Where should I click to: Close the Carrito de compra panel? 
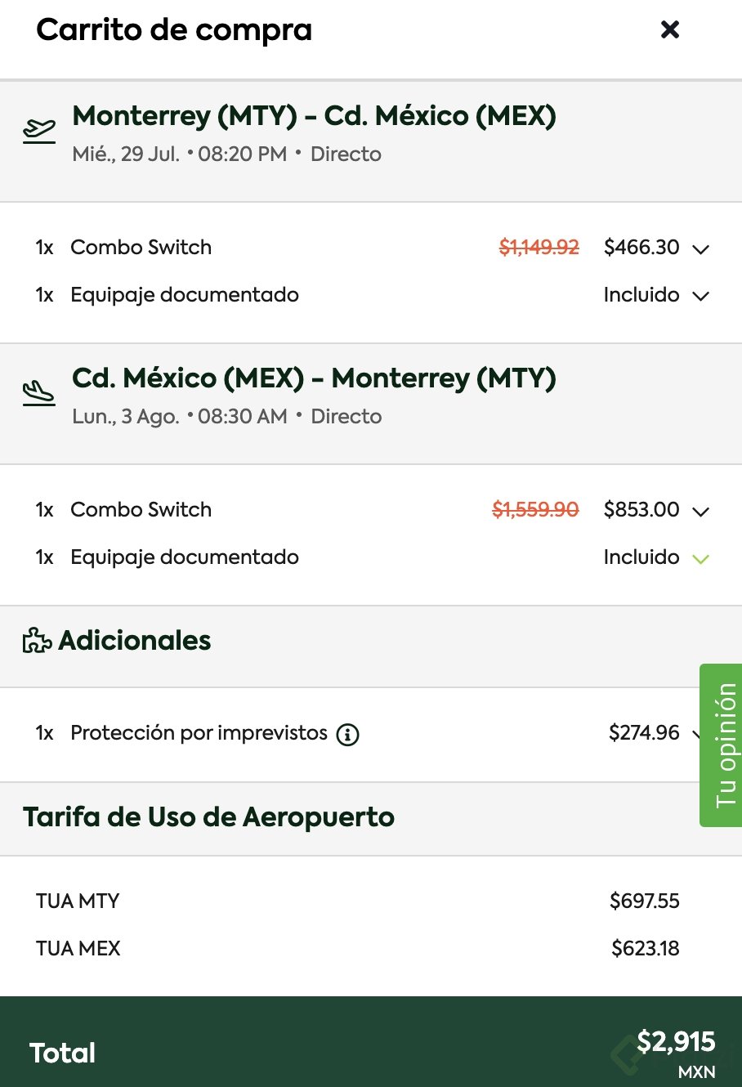[x=670, y=29]
